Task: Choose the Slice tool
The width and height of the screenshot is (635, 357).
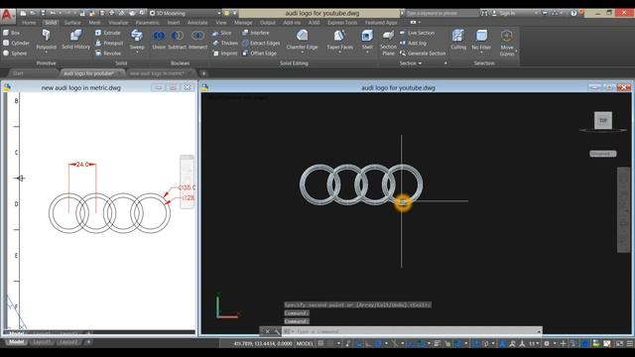Action: coord(222,33)
